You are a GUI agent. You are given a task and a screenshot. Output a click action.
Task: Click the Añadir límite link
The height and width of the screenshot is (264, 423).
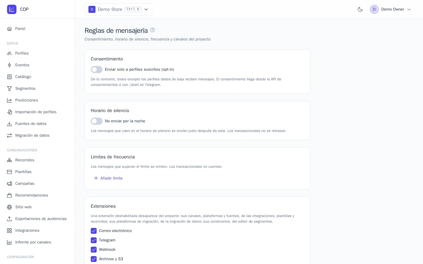tap(108, 178)
